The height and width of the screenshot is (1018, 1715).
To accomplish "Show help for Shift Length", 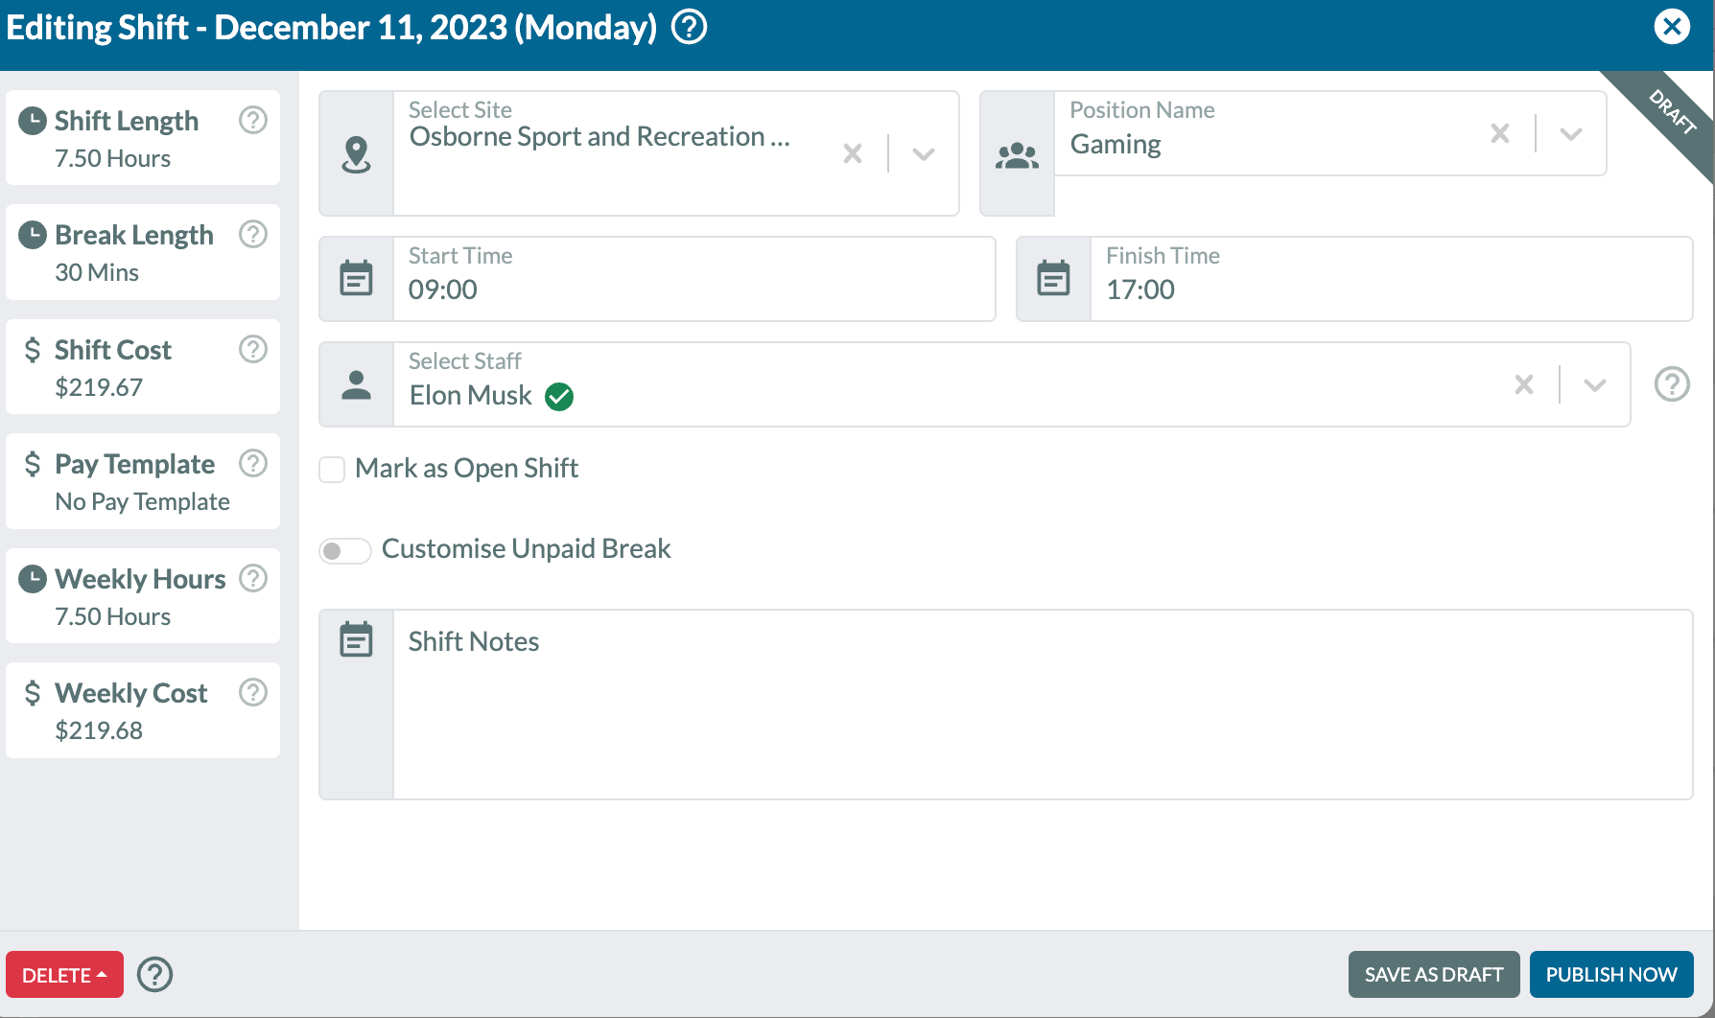I will [253, 120].
